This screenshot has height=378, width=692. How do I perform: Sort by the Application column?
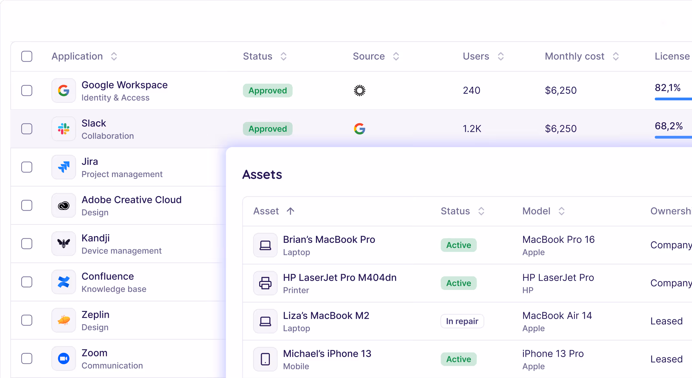[114, 56]
